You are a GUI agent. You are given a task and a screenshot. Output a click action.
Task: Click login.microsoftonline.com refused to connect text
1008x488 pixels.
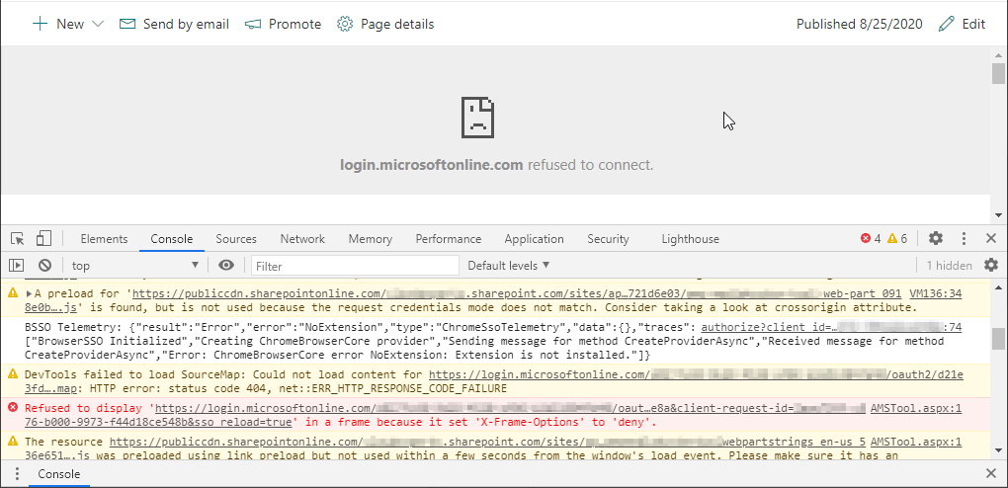pyautogui.click(x=496, y=165)
